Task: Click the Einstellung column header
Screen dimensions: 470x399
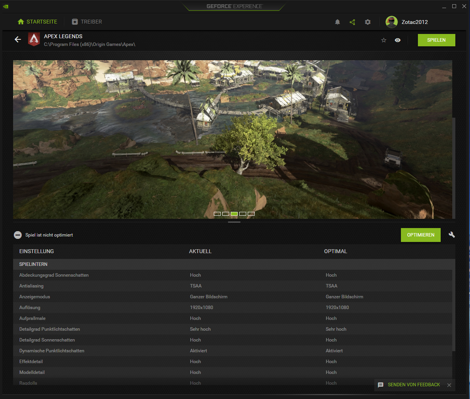Action: (x=37, y=251)
